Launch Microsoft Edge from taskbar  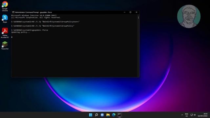[x=114, y=115]
